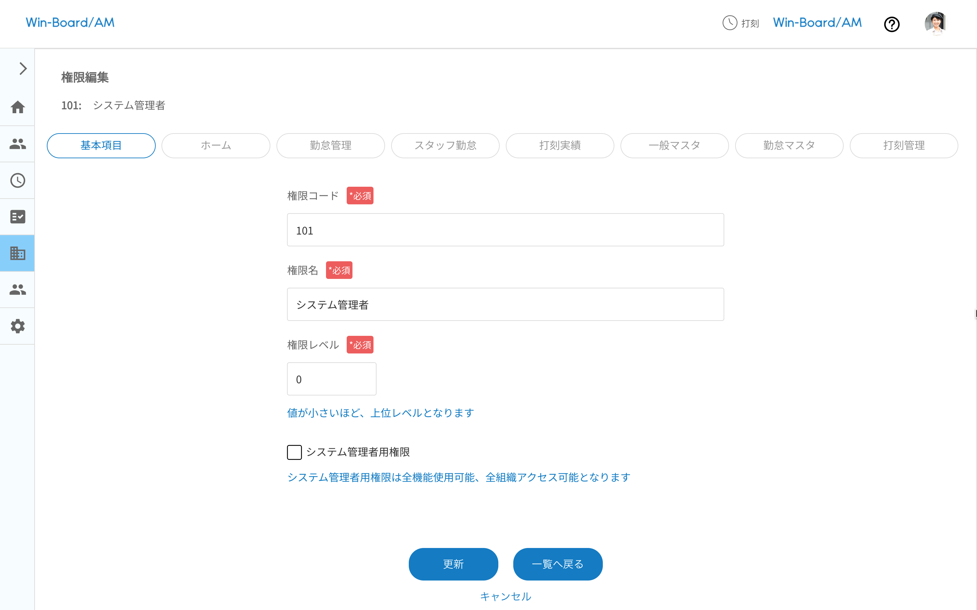Switch to the 勤怠管理 tab
This screenshot has width=977, height=610.
tap(330, 146)
